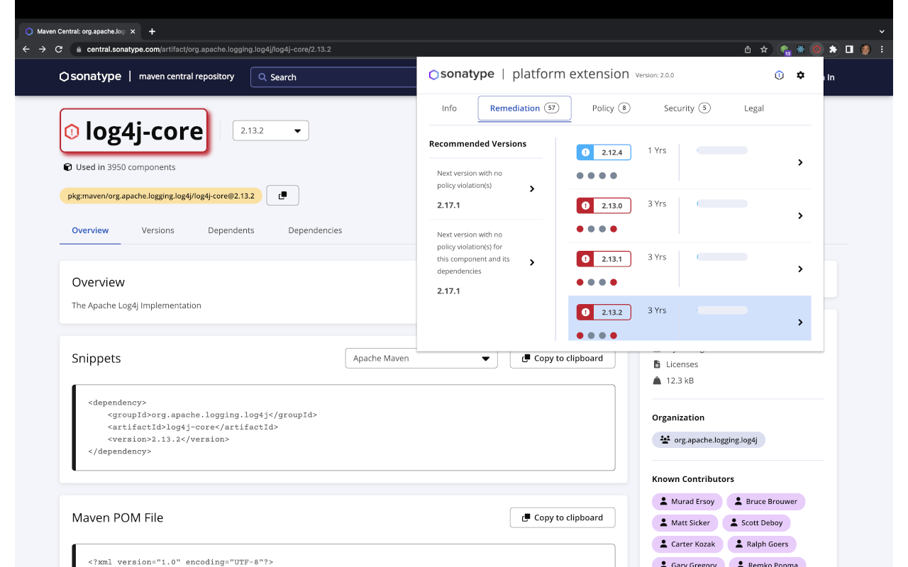Click the Licenses link
This screenshot has height=567, width=908.
click(x=682, y=364)
